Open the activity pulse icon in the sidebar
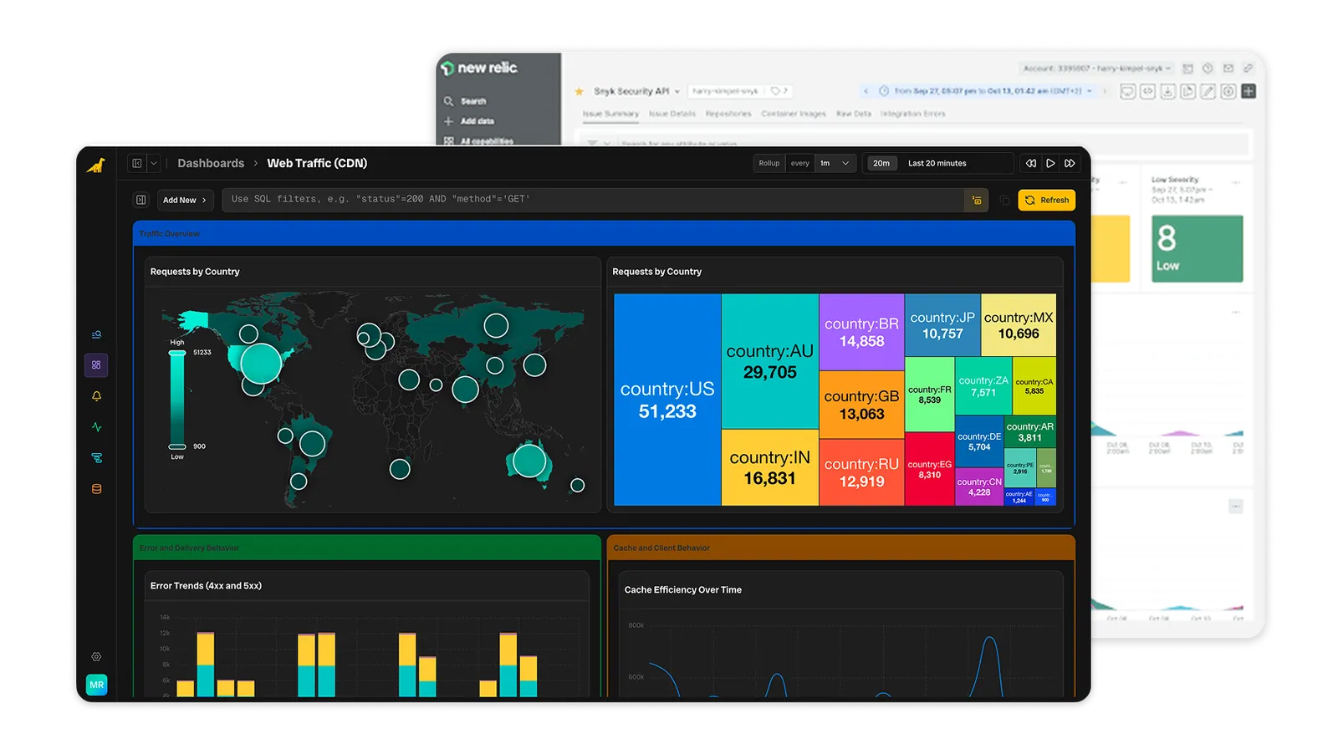Image resolution: width=1338 pixels, height=749 pixels. pyautogui.click(x=96, y=427)
